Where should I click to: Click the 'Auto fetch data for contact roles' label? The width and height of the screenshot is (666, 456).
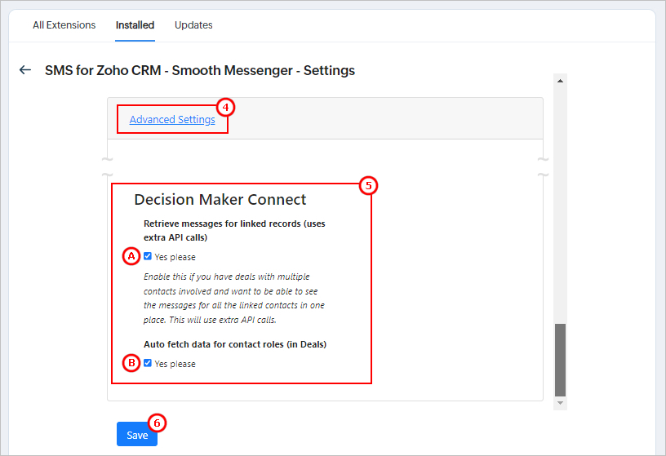click(x=235, y=344)
